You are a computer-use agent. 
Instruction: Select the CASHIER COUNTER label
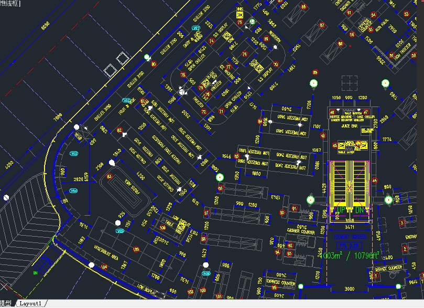pos(301,231)
